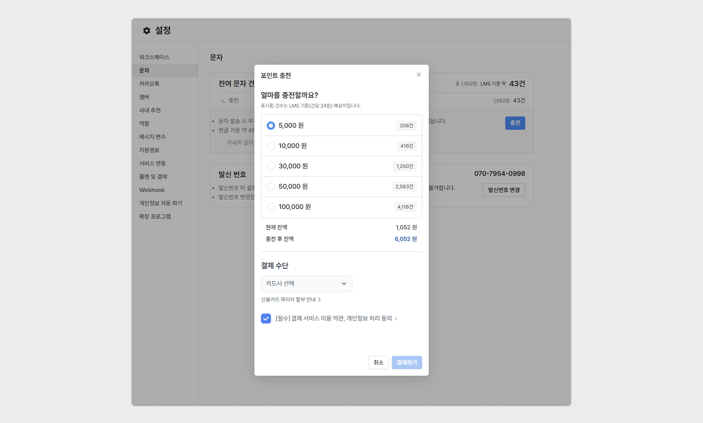Open the Webhook settings menu
Image resolution: width=703 pixels, height=423 pixels.
pos(152,190)
